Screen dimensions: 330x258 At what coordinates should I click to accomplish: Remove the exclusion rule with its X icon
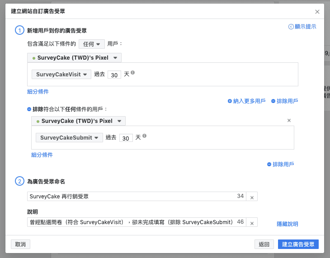click(x=289, y=120)
